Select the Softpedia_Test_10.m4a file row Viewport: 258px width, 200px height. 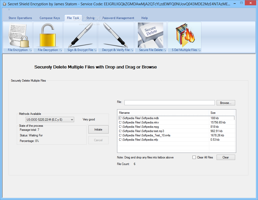pos(176,135)
